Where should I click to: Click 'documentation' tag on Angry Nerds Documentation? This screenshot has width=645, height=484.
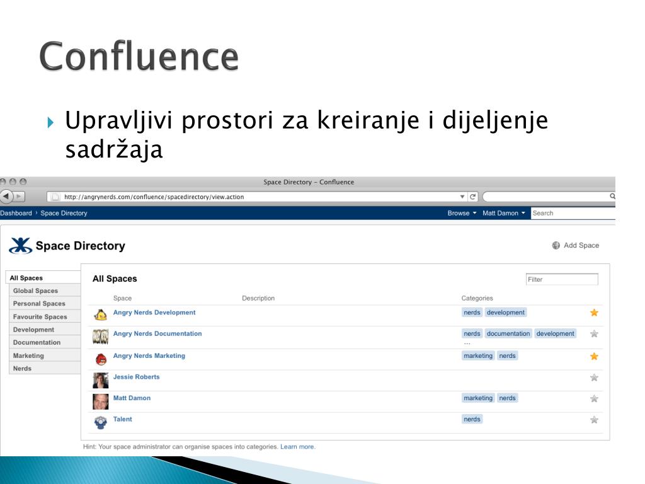click(x=508, y=333)
